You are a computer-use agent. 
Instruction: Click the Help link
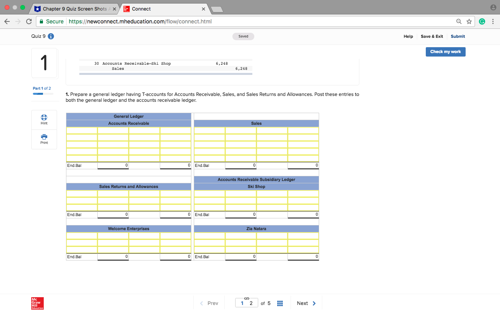[x=408, y=36]
